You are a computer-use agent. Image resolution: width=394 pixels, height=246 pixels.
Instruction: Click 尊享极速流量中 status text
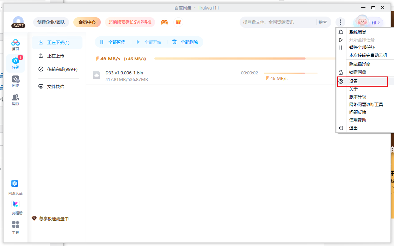click(x=54, y=219)
